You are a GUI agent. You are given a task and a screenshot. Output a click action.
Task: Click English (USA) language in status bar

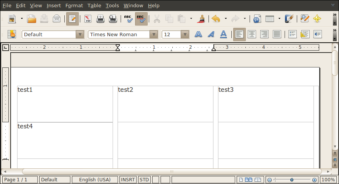pos(95,180)
